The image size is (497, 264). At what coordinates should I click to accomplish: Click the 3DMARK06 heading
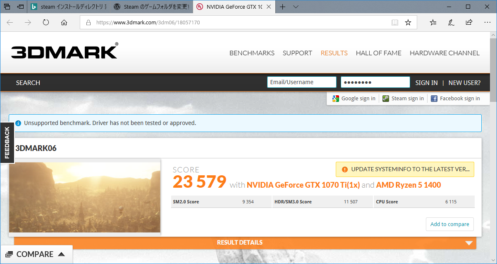pyautogui.click(x=36, y=148)
